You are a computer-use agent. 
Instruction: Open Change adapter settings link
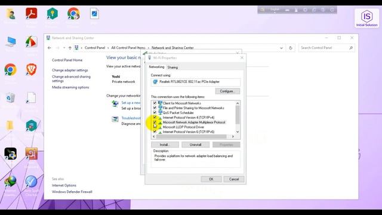pos(70,70)
